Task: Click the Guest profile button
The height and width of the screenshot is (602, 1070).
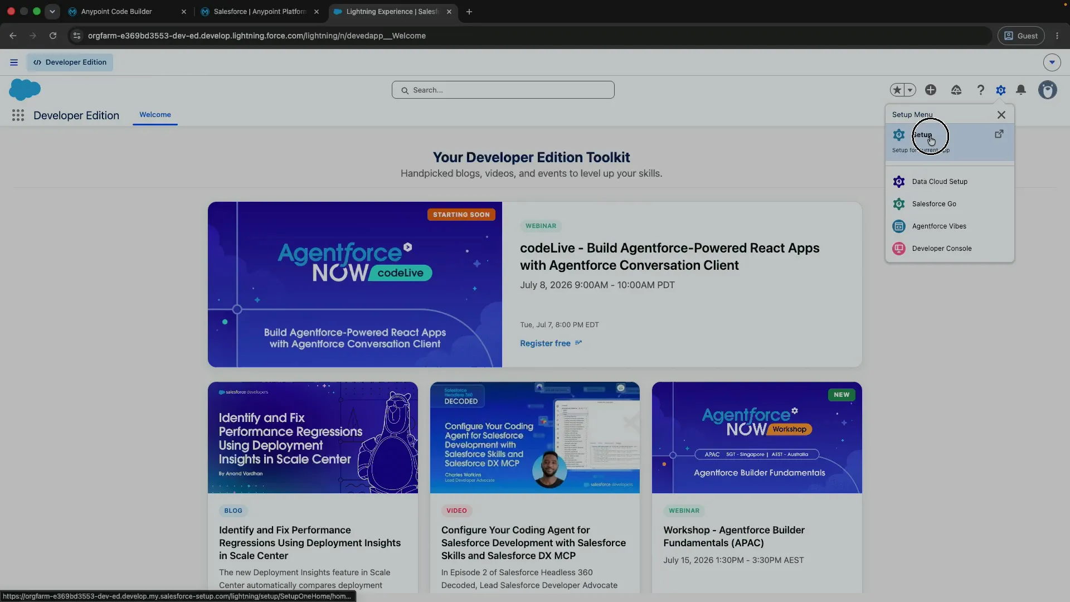Action: pos(1021,36)
